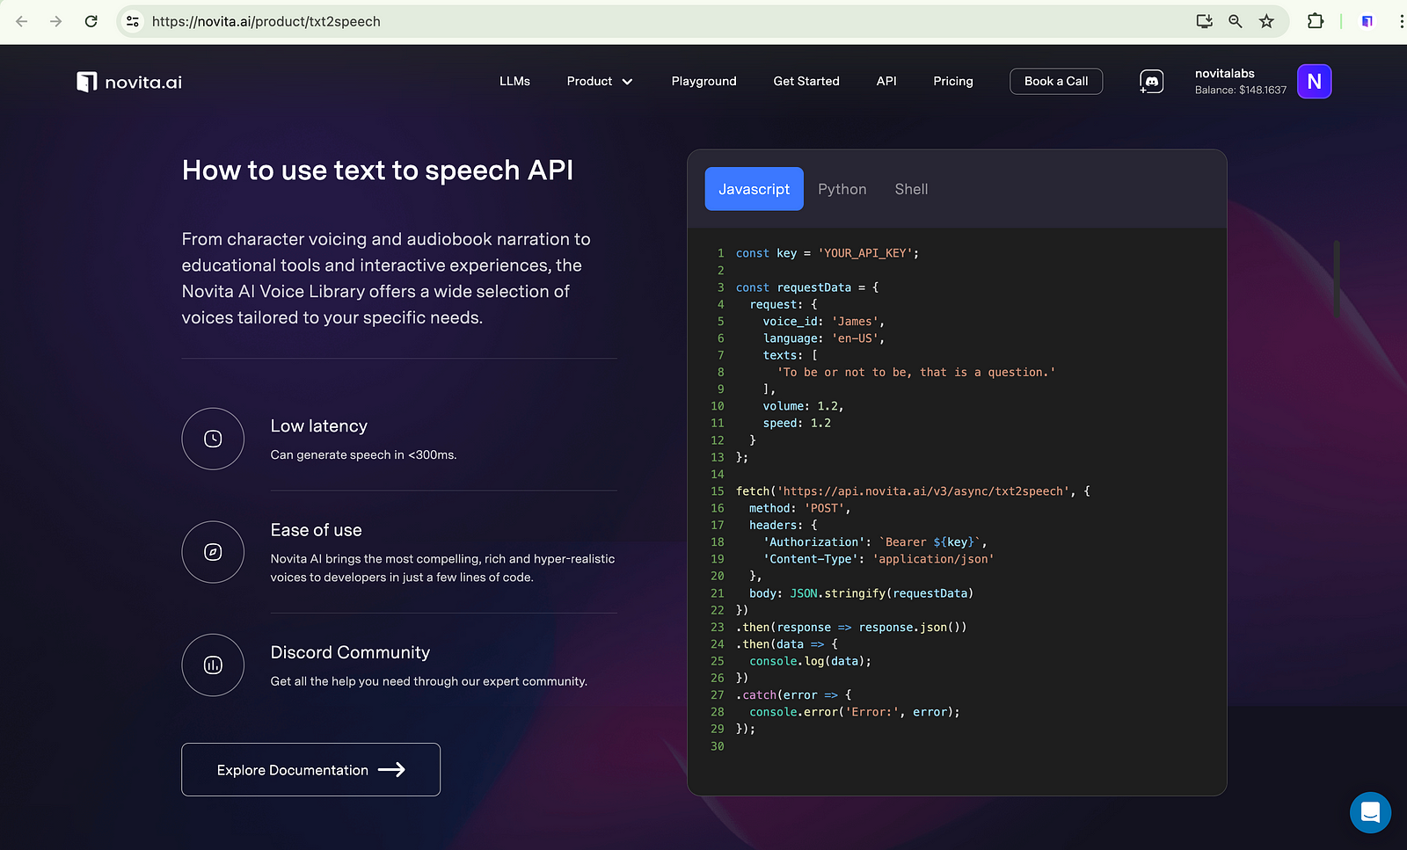The image size is (1407, 850).
Task: Go to Playground
Action: (703, 81)
